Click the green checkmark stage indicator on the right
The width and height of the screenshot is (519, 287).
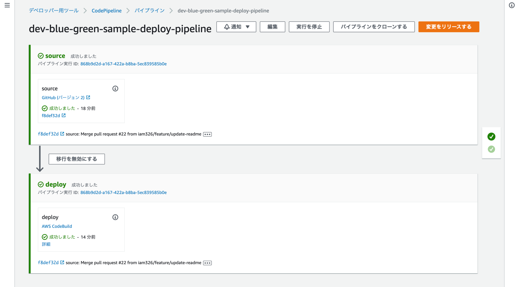tap(491, 137)
